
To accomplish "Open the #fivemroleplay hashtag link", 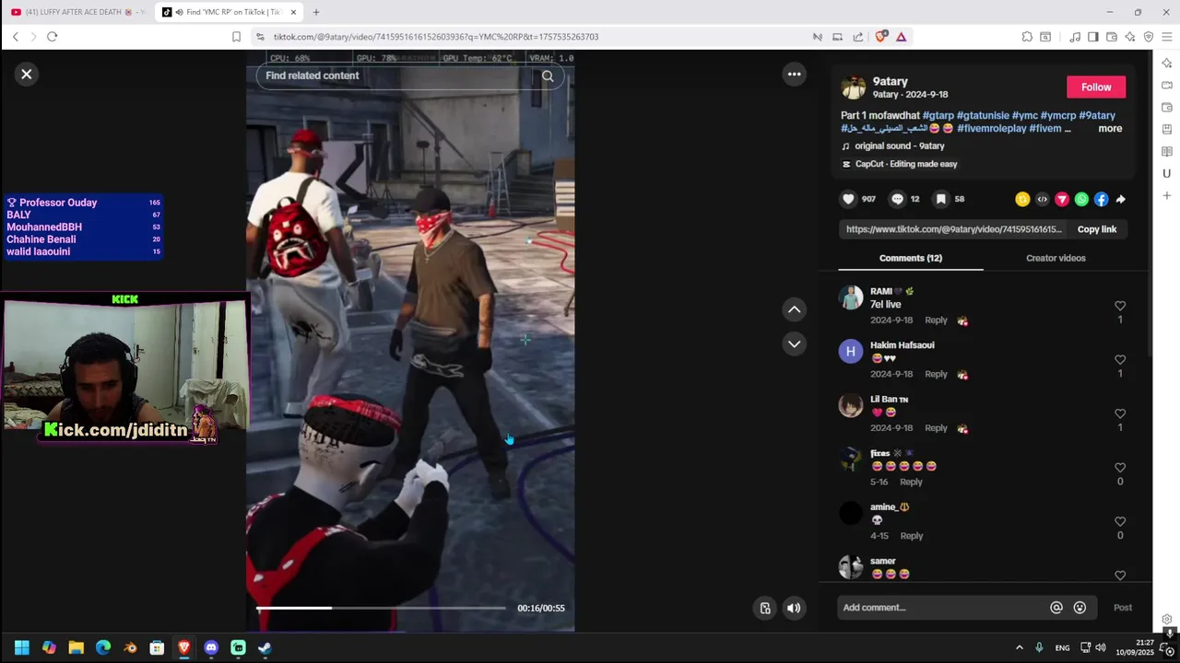I will (991, 129).
